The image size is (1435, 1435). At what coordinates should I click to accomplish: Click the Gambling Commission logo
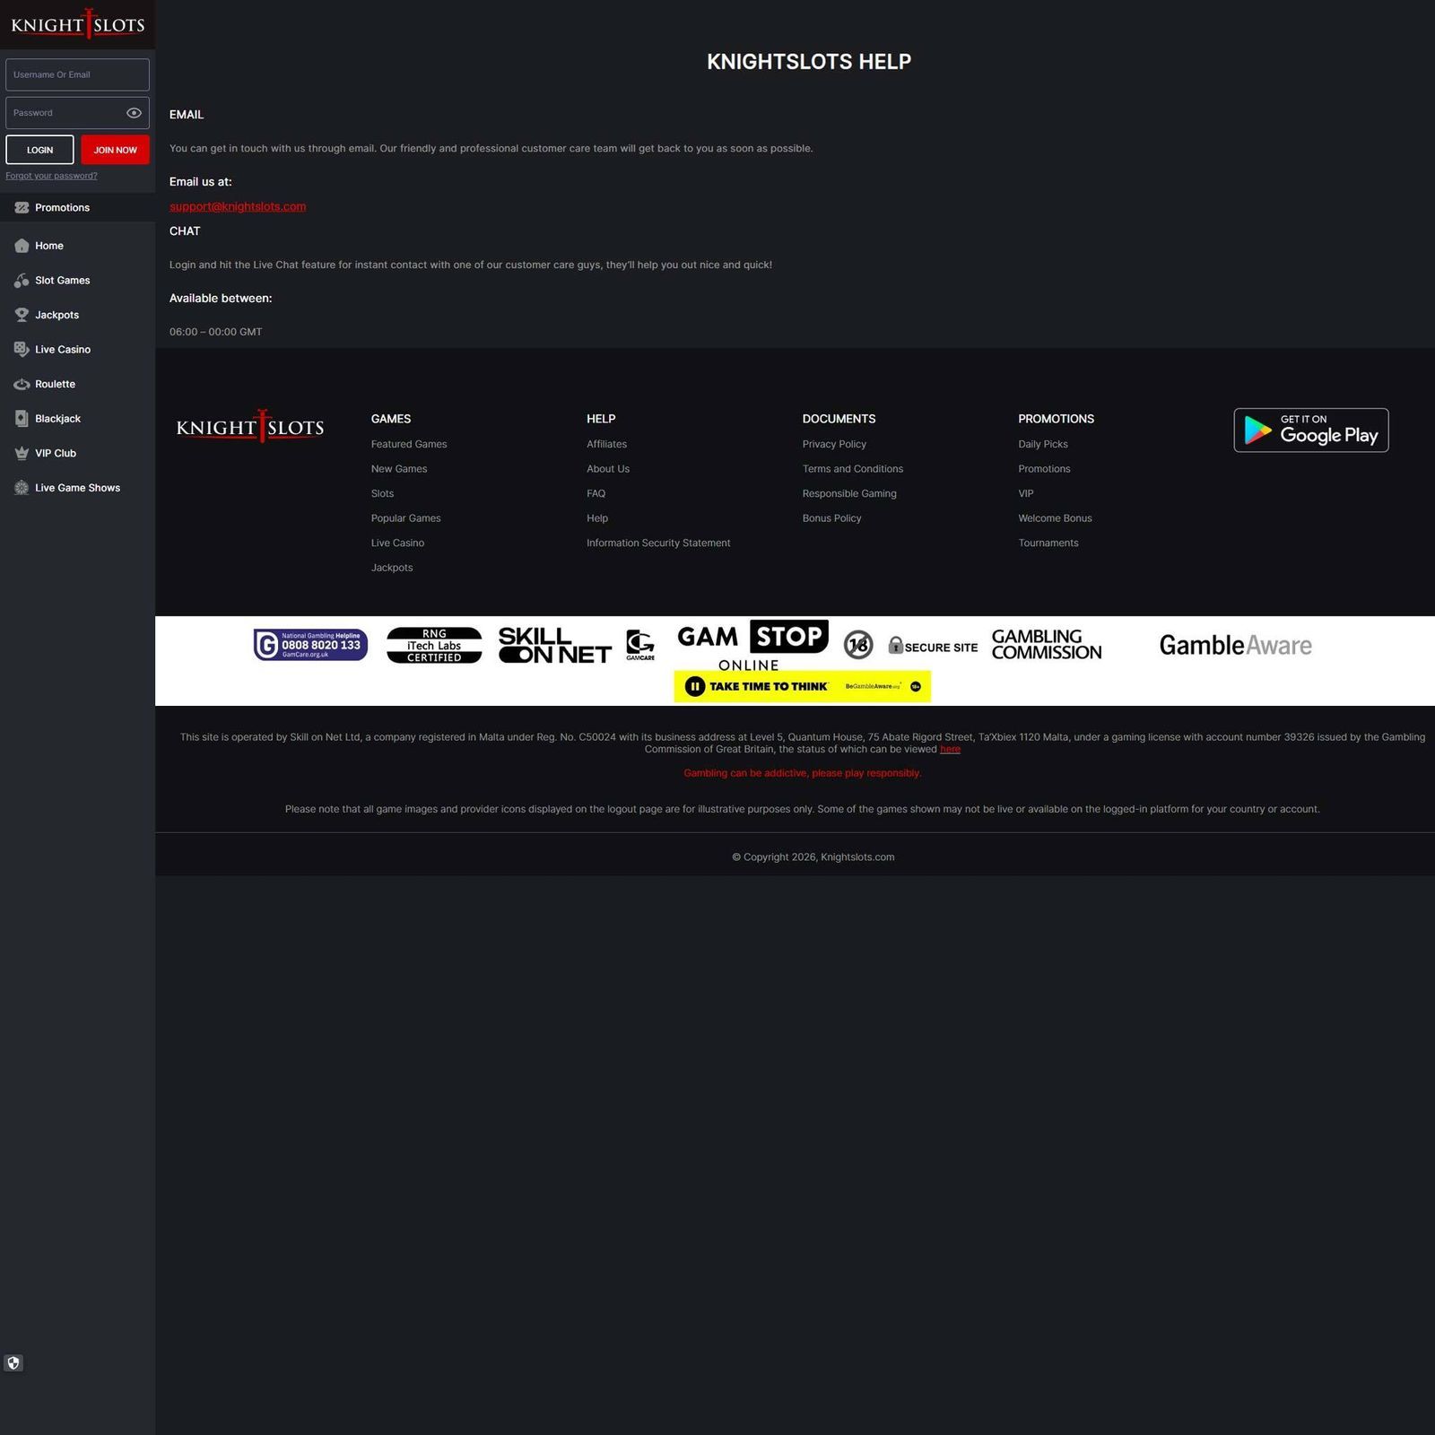[1047, 645]
